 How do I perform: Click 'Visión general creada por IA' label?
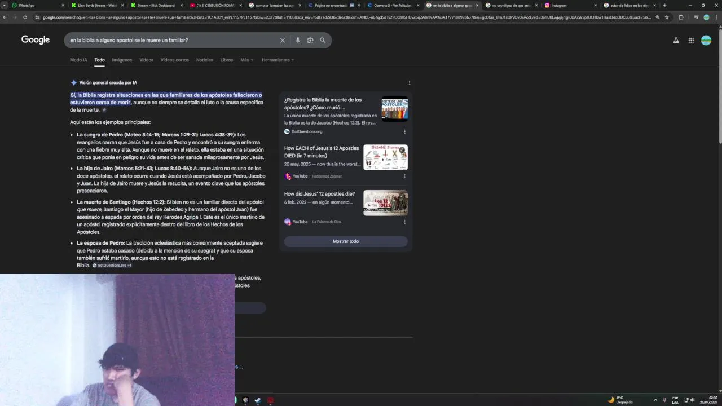(x=108, y=83)
